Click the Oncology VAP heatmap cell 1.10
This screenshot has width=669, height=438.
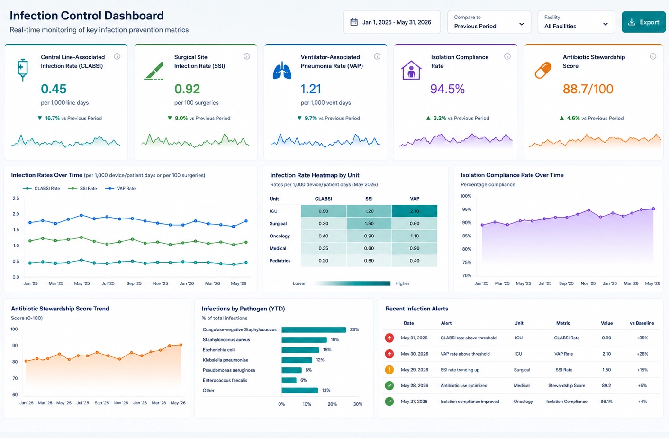click(415, 236)
